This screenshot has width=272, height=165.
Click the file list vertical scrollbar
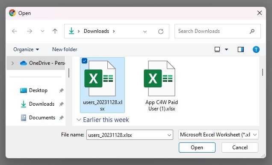[263, 72]
